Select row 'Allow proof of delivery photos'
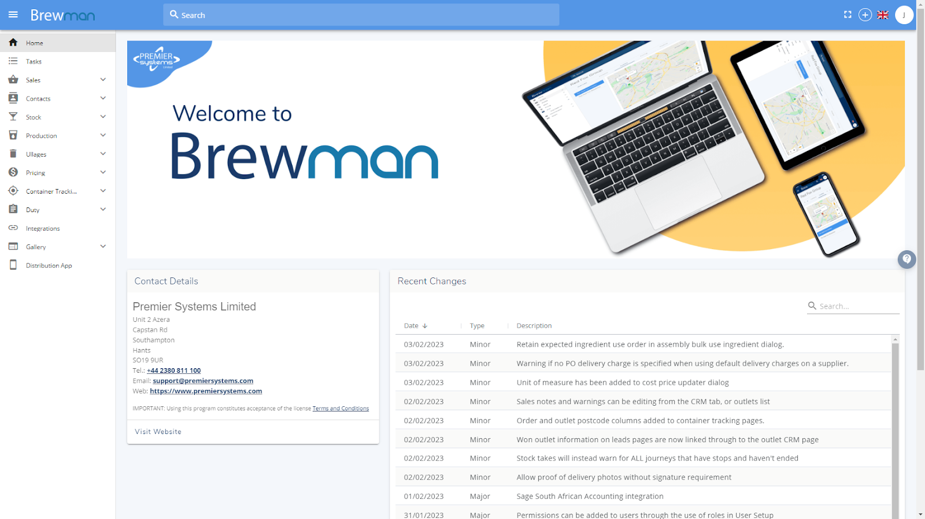Viewport: 925px width, 519px height. pyautogui.click(x=643, y=477)
